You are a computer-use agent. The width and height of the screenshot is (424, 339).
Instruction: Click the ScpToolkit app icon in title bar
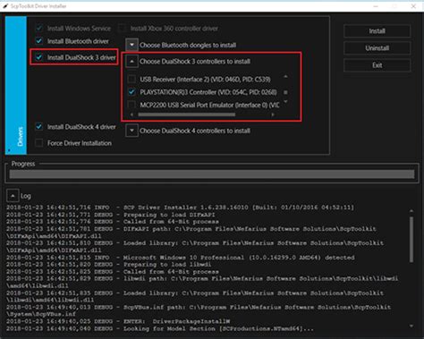(x=4, y=6)
